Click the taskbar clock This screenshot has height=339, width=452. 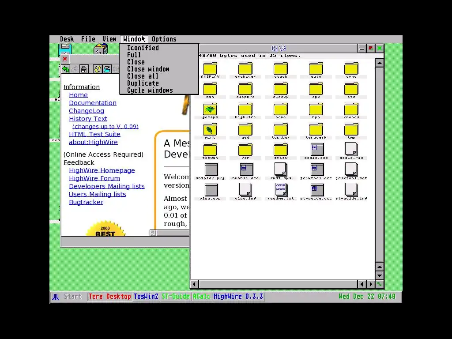pos(367,297)
